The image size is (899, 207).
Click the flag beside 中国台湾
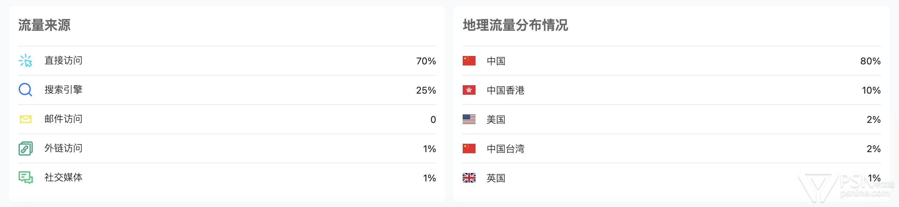click(469, 148)
